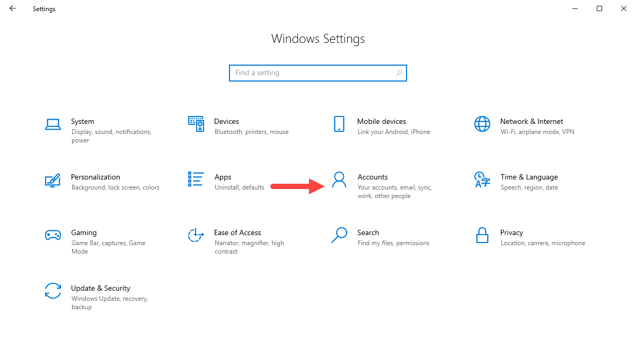This screenshot has height=359, width=636.
Task: Minimize the Settings window
Action: point(575,8)
